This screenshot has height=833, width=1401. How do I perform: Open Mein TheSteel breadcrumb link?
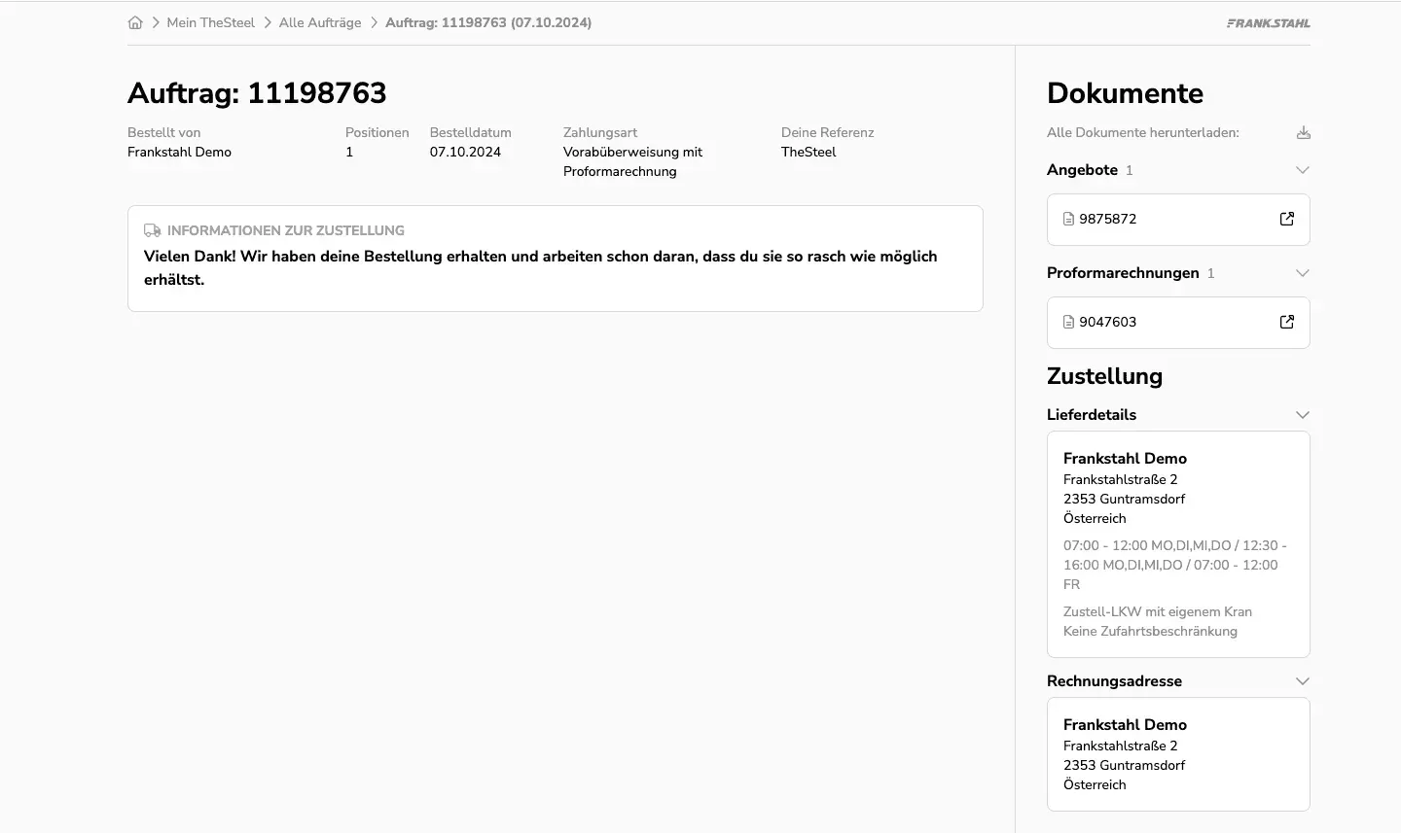210,22
